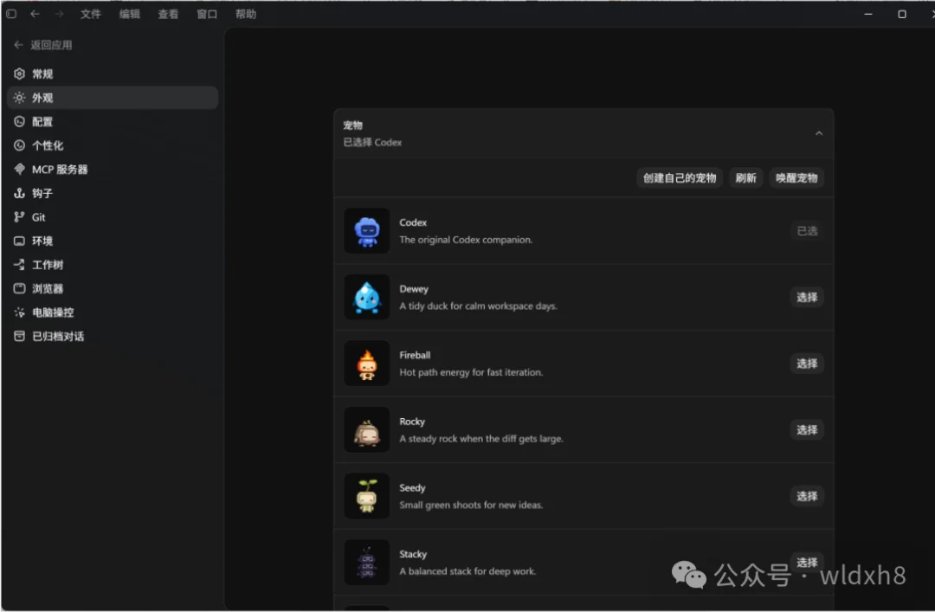The width and height of the screenshot is (935, 612).
Task: Click the Git branch icon
Action: [19, 217]
